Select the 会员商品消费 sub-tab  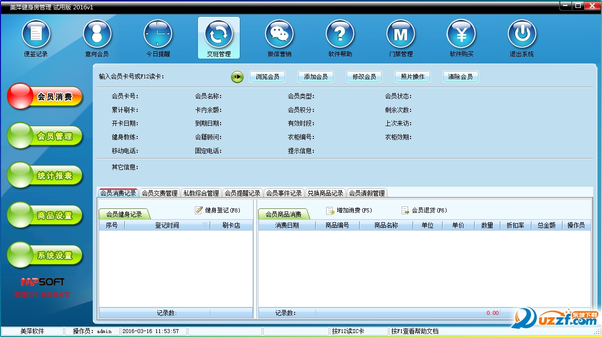[283, 214]
